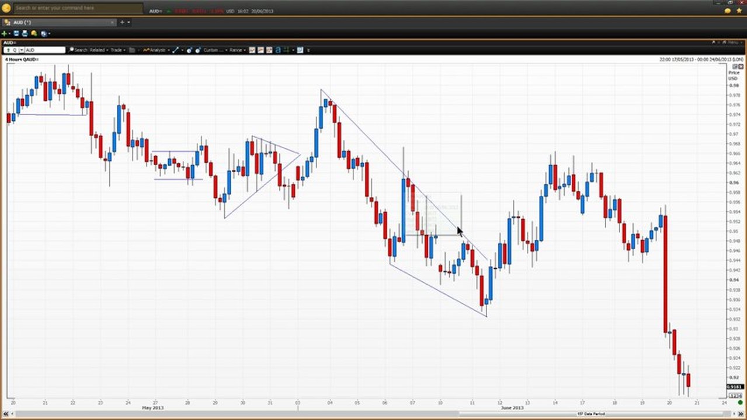The width and height of the screenshot is (747, 420).
Task: Click the first chart style icon after Range
Action: 252,50
